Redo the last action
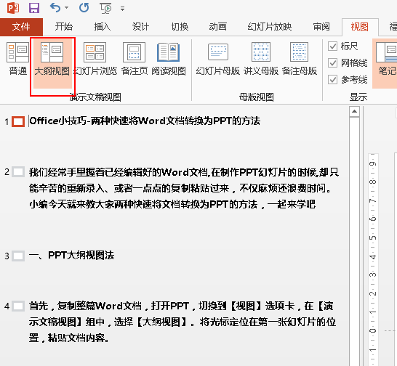Screen dimensions: 397x366 pyautogui.click(x=84, y=8)
